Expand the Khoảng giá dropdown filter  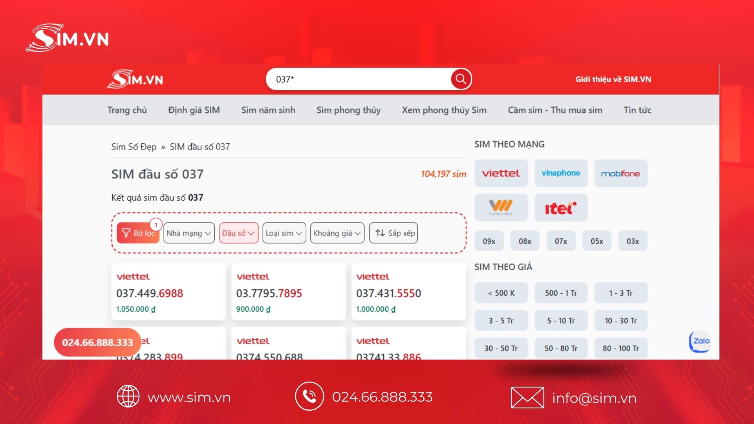click(x=337, y=232)
